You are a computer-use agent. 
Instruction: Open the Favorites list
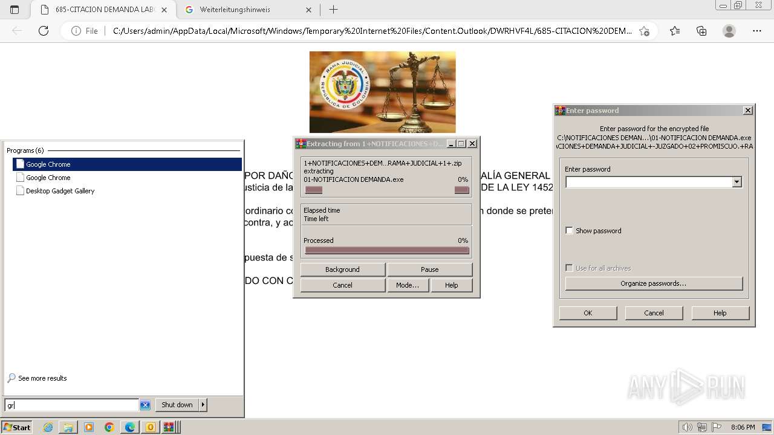point(675,31)
